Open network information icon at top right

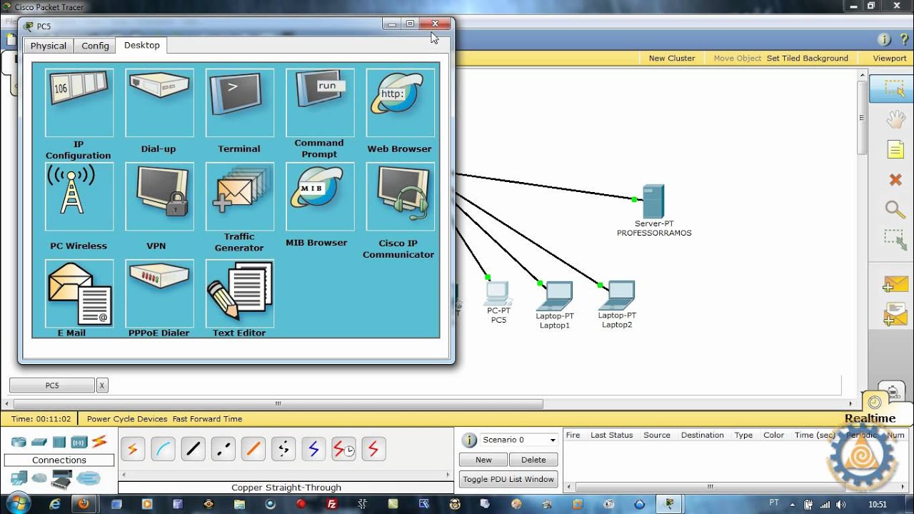tap(884, 40)
